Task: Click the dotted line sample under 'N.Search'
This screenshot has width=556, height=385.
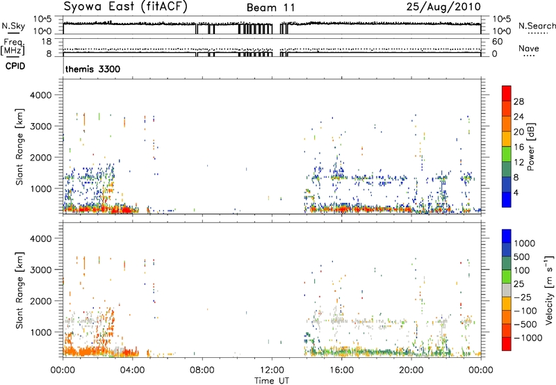Action: (537, 33)
